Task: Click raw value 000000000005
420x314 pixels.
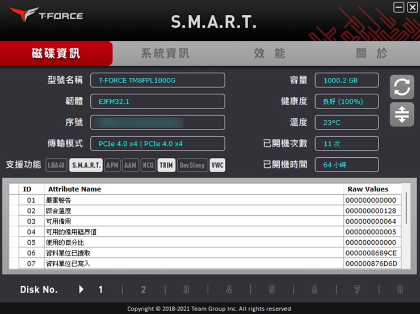Action: coord(371,232)
